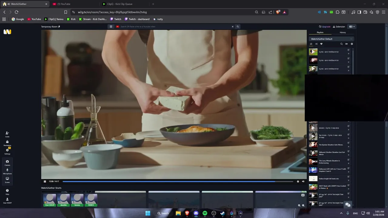
Task: Edit the first playlist item ending in 2
Action: pyautogui.click(x=349, y=50)
